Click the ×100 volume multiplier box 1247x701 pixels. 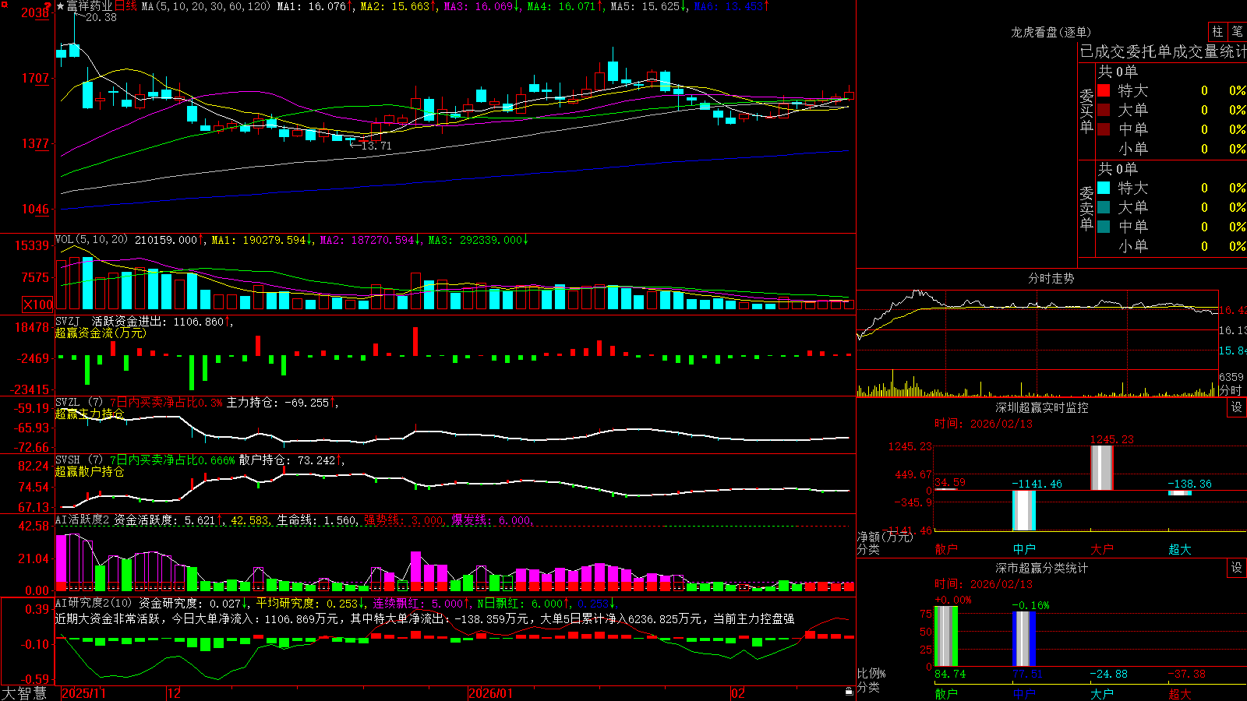[37, 305]
